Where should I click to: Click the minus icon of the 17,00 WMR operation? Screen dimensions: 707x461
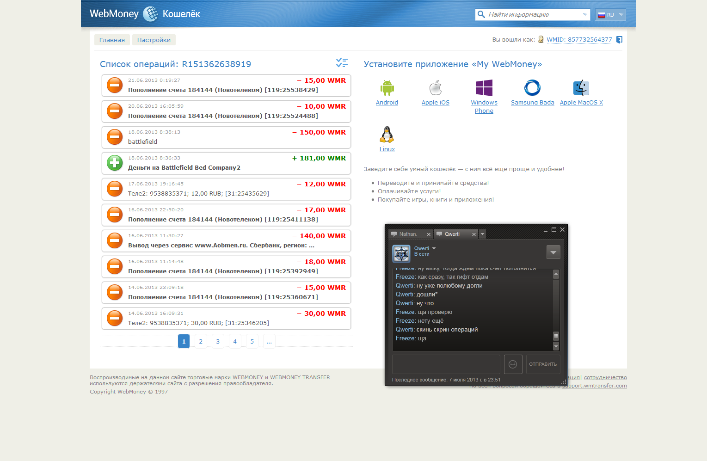115,215
